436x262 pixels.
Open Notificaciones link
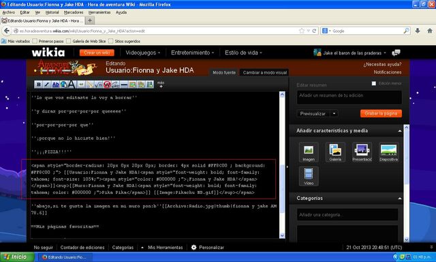[388, 72]
